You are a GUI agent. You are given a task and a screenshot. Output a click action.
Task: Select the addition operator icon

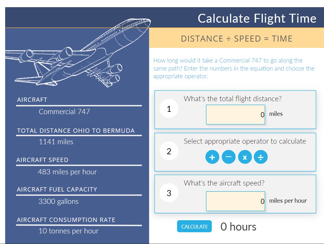click(x=212, y=157)
